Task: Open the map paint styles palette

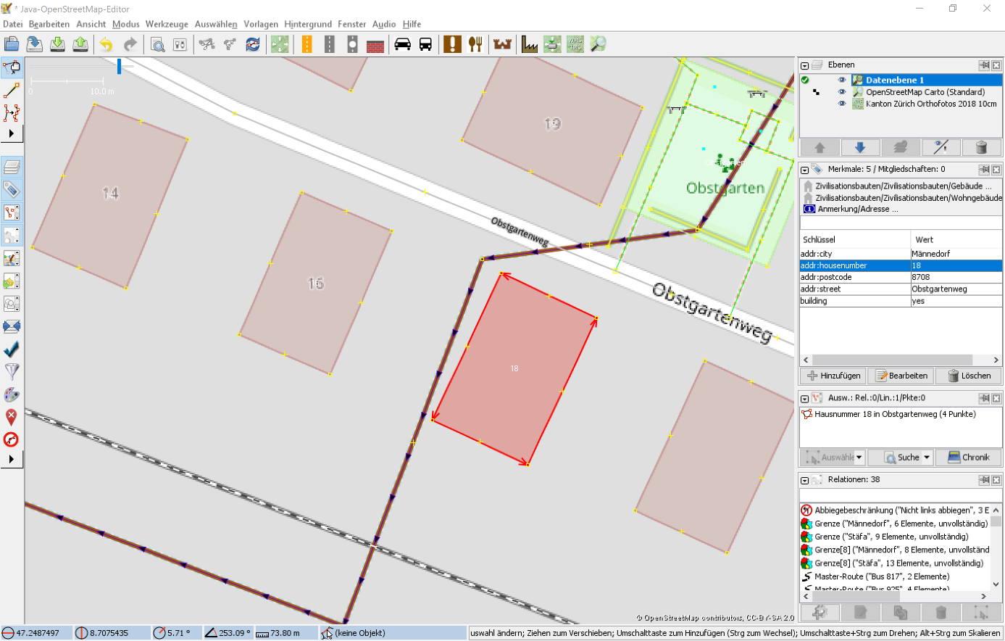Action: pyautogui.click(x=12, y=394)
